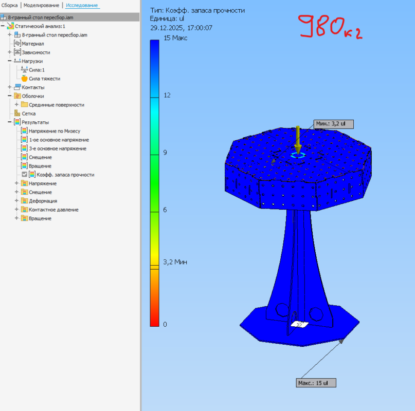Expand the Контактное давление folder
Screen dimensions: 415x411
coord(16,209)
